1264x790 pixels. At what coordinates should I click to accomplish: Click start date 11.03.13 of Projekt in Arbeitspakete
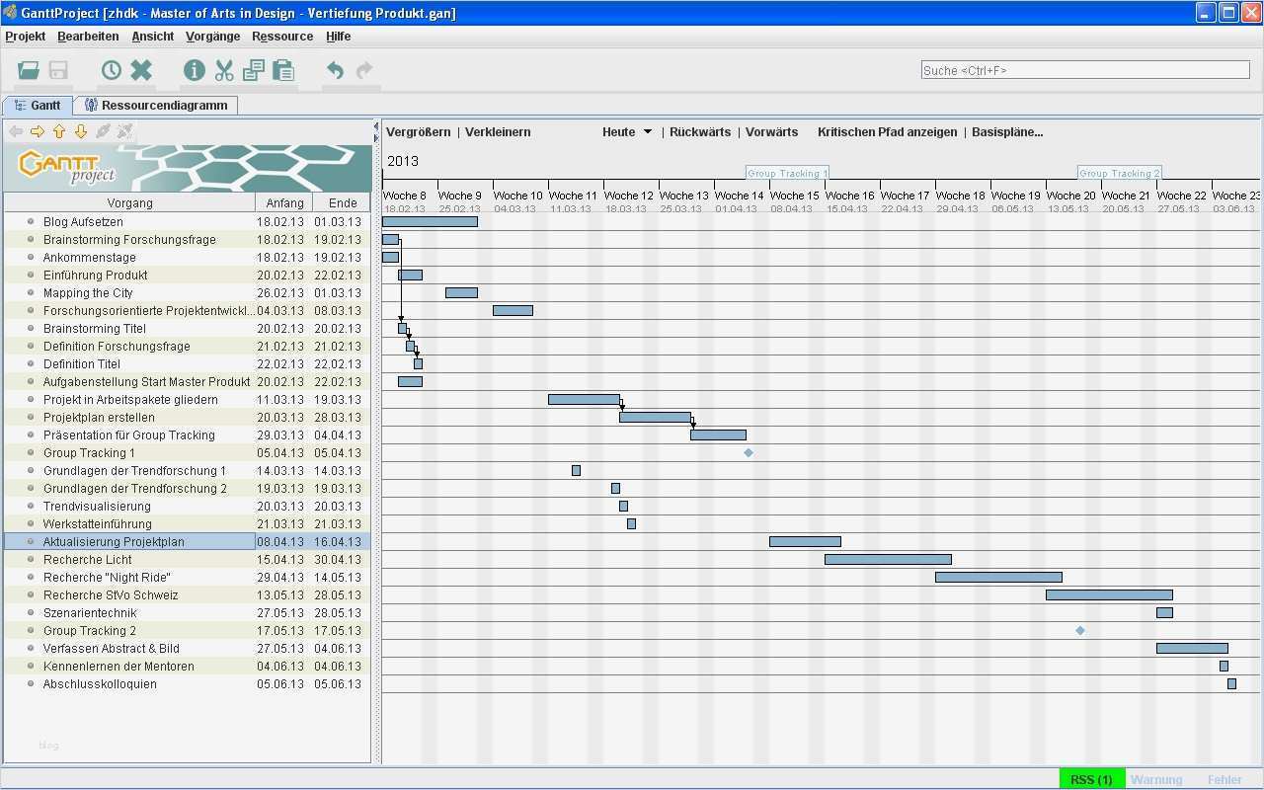click(280, 400)
